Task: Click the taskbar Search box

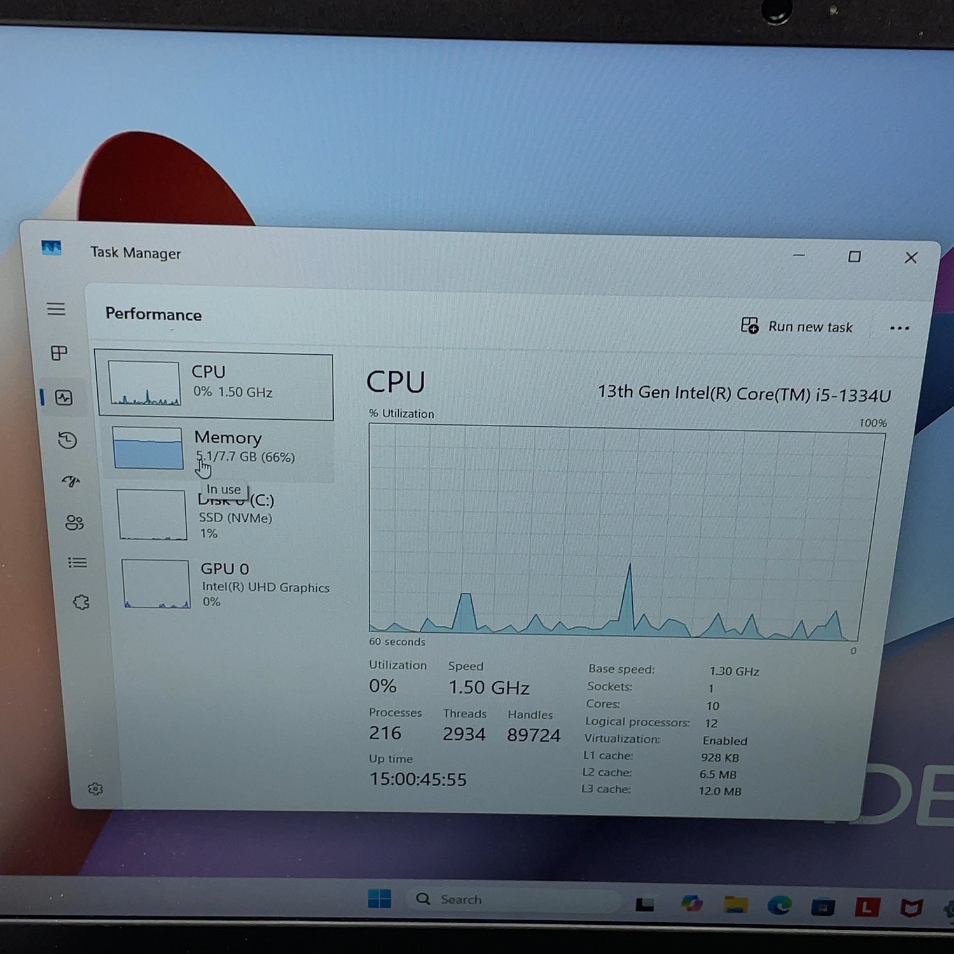Action: click(513, 899)
